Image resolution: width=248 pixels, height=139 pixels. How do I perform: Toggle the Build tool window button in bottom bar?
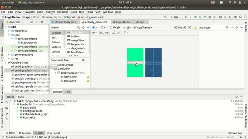click(39, 133)
